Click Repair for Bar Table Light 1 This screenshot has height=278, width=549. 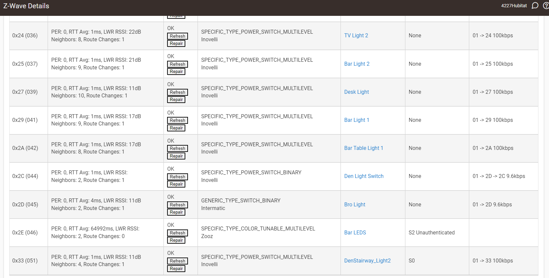pos(176,156)
